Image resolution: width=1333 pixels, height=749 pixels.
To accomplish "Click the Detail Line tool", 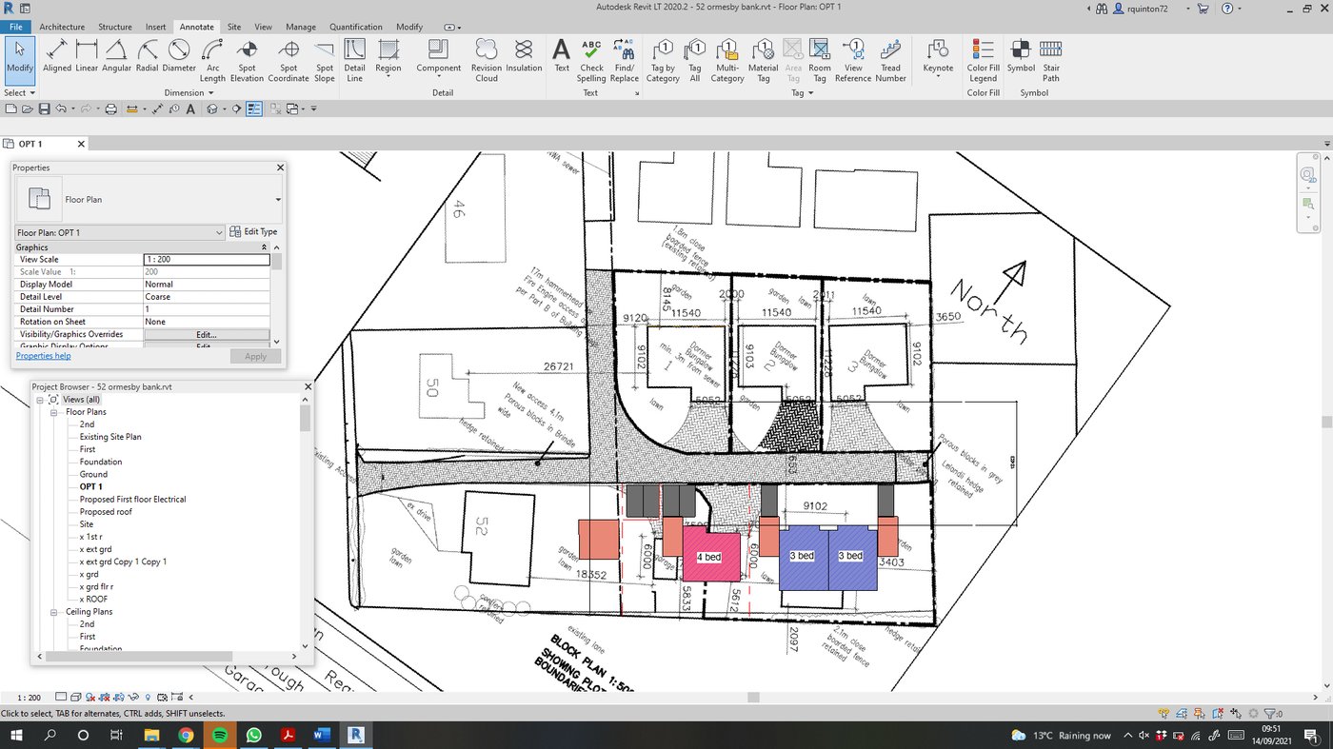I will 354,59.
